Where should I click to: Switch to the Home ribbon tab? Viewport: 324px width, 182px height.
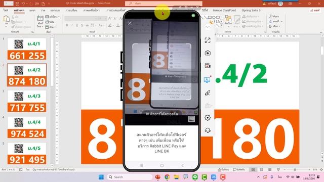19,10
